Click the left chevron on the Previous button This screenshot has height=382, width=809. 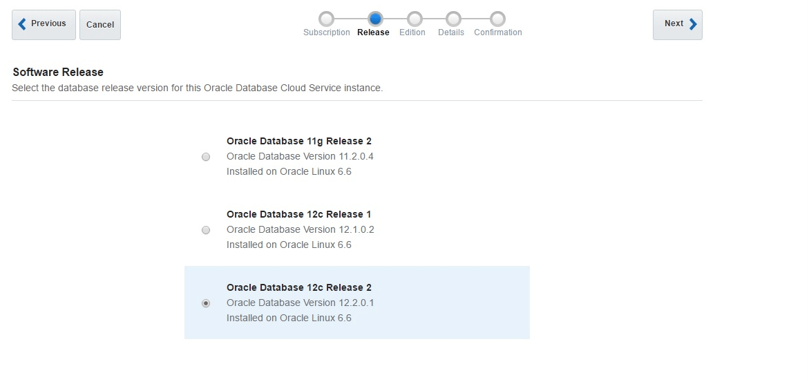[x=22, y=24]
